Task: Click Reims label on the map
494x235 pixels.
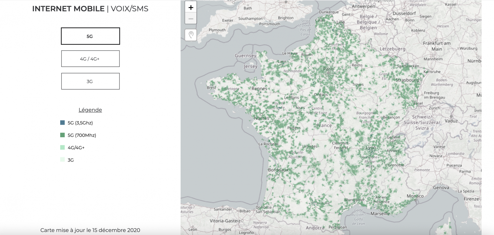Action: [357, 65]
